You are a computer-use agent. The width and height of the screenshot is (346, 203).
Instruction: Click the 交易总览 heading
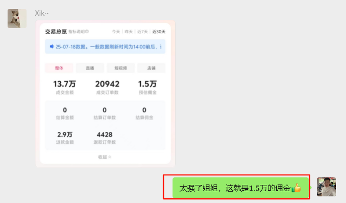(56, 32)
